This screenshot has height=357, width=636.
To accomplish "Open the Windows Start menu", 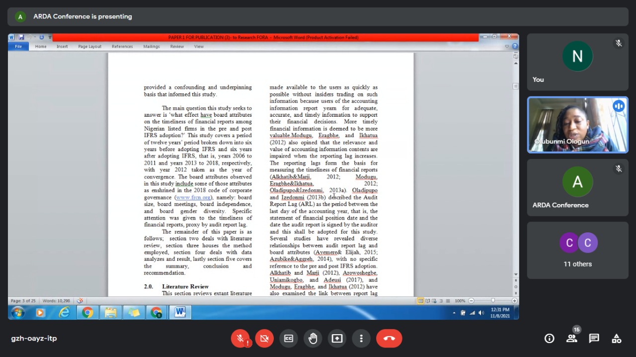I will tap(18, 313).
